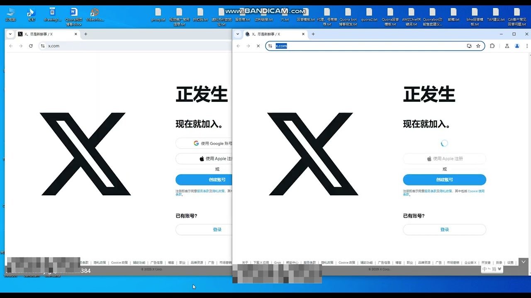This screenshot has height=298, width=531.
Task: Open Chrome three-dot menu in right window
Action: 527,46
